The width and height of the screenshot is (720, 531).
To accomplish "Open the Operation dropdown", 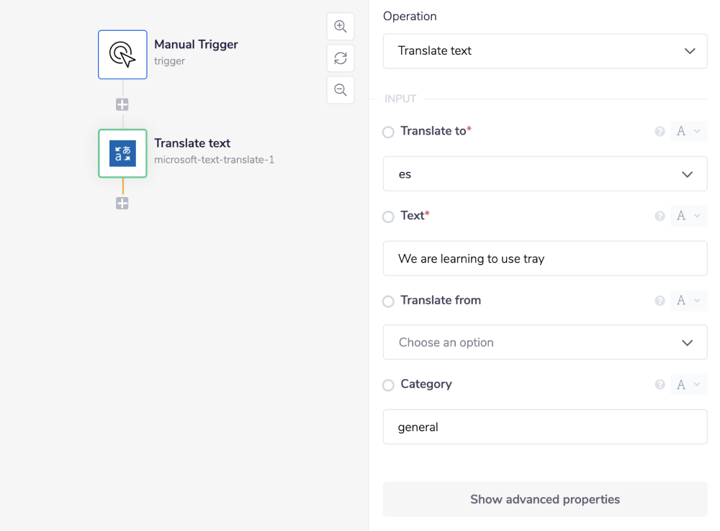I will point(545,51).
